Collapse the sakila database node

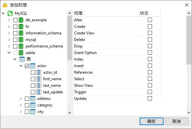(x=9, y=53)
